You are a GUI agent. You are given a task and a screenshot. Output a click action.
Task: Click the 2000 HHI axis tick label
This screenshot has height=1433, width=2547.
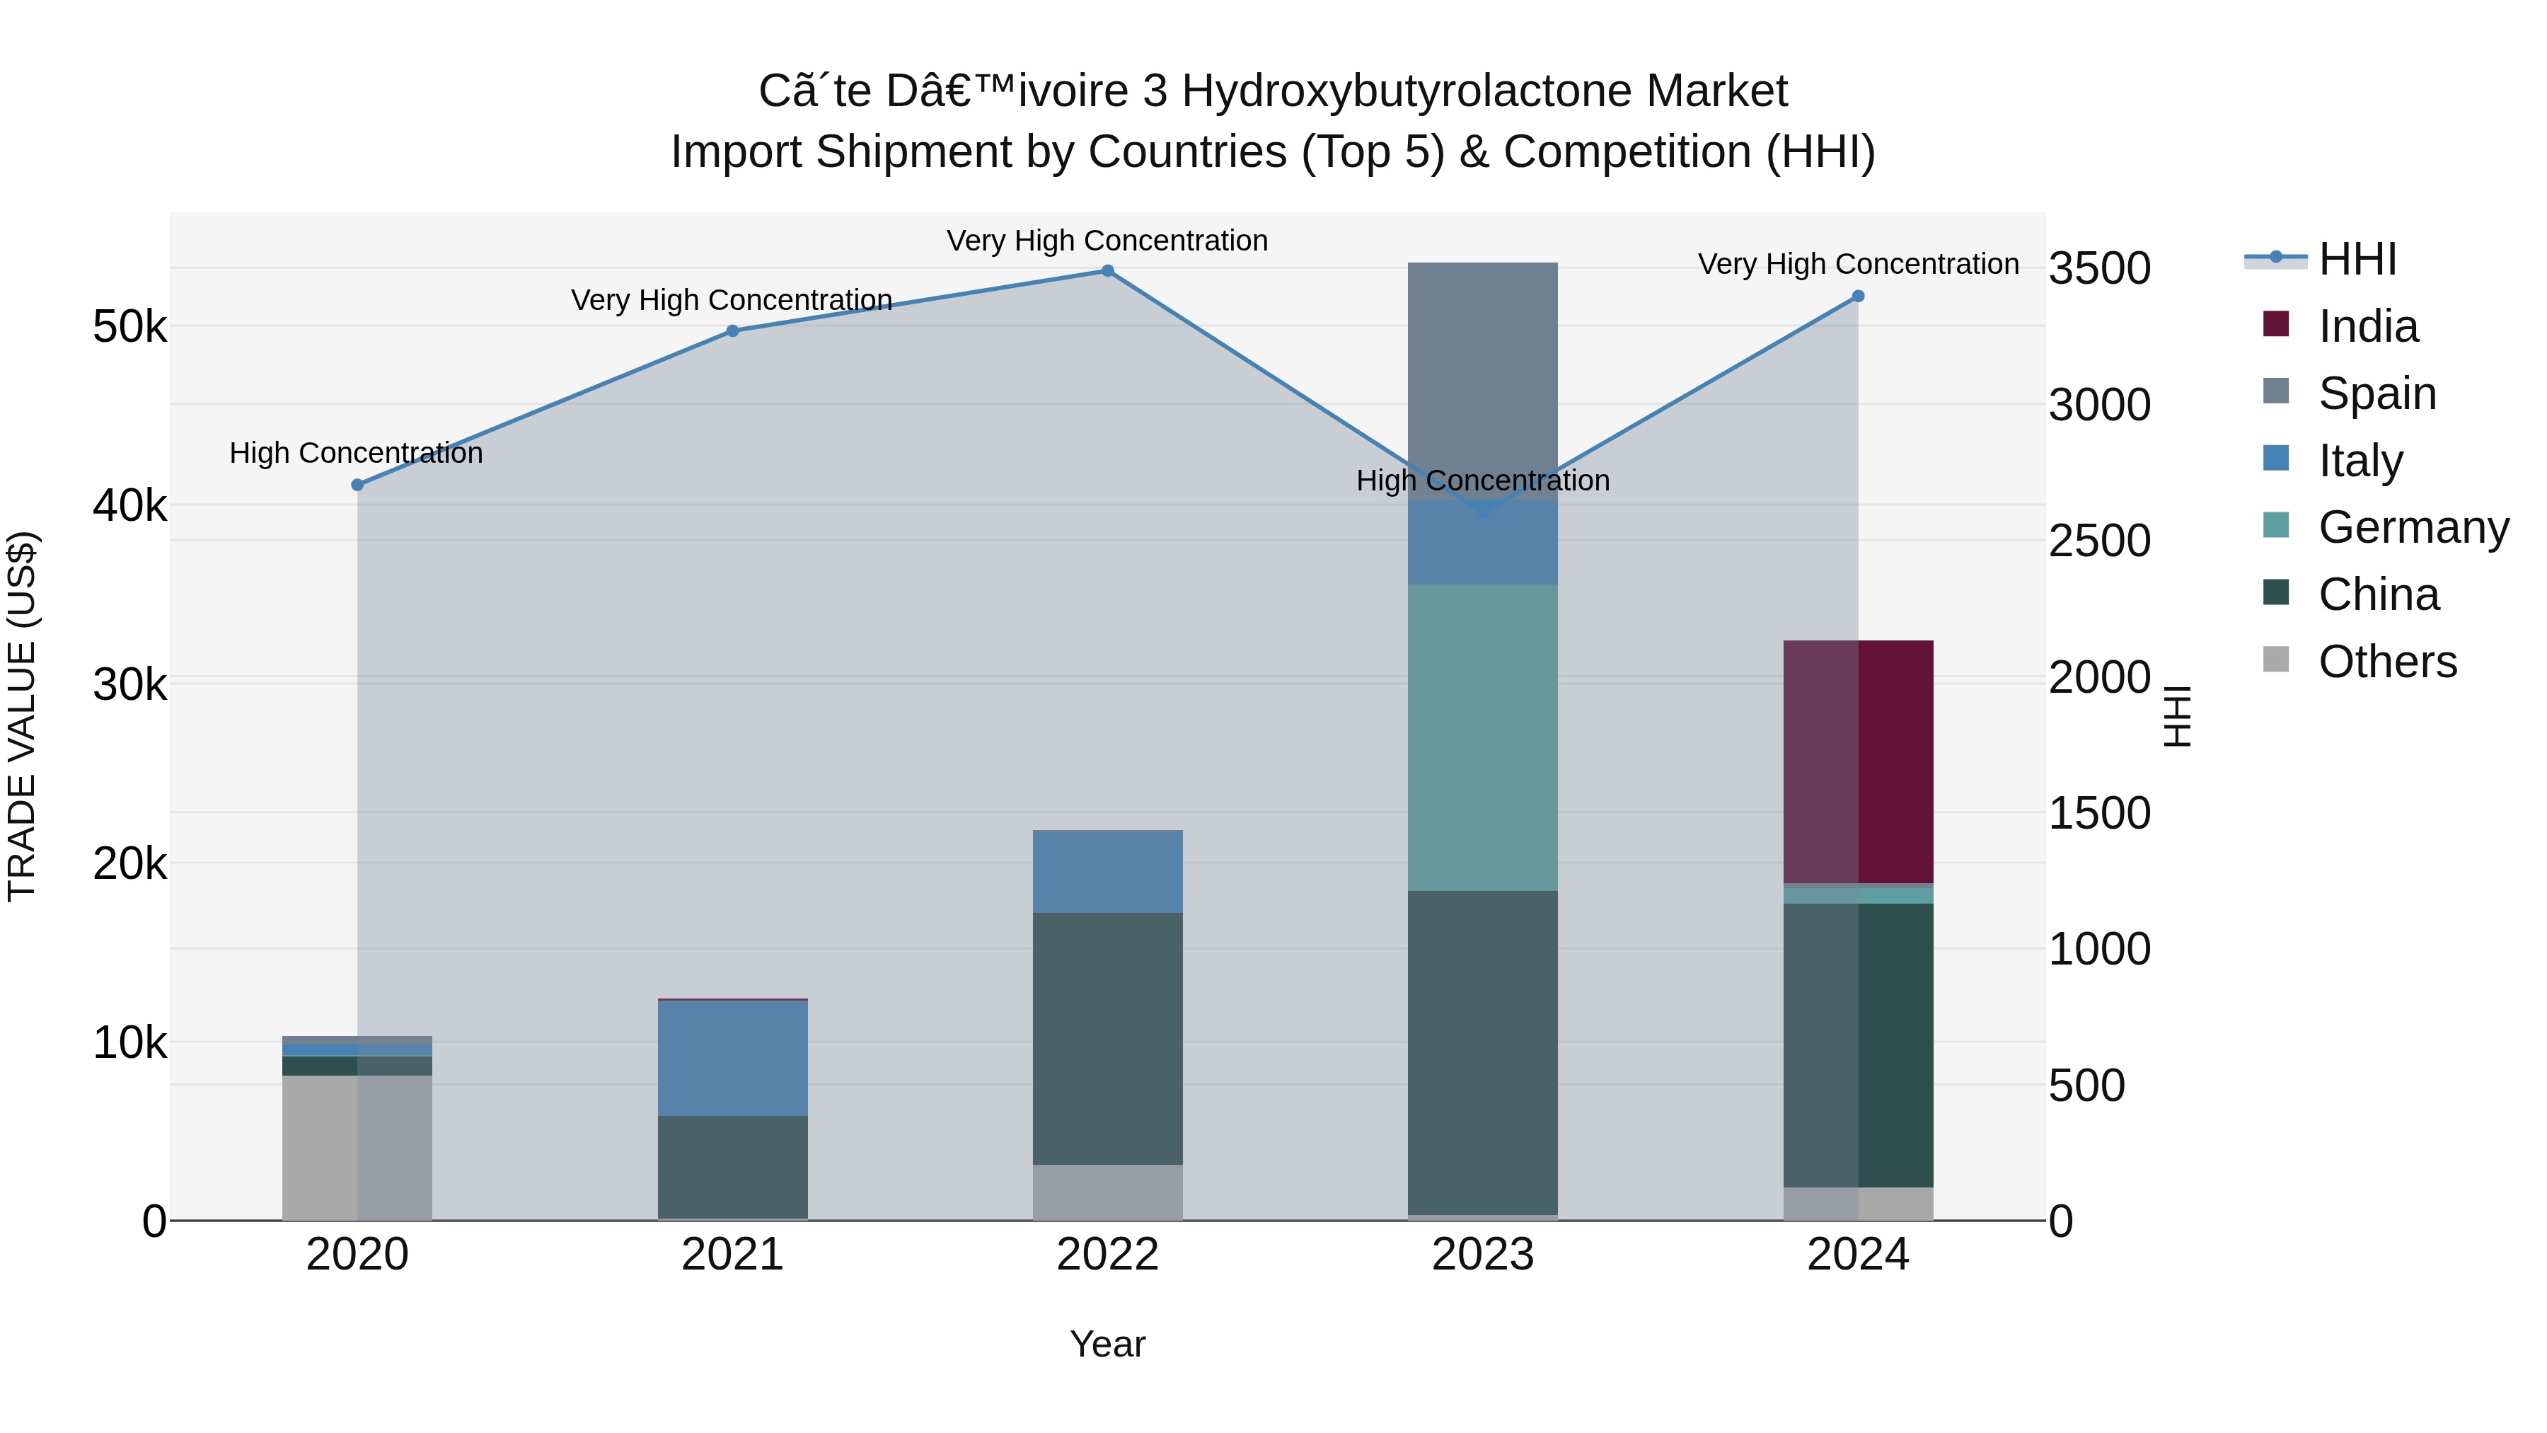tap(2100, 677)
